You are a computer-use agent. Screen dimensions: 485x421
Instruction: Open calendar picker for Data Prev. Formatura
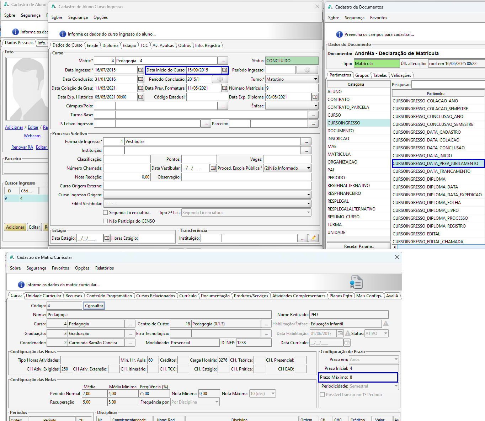click(x=224, y=88)
